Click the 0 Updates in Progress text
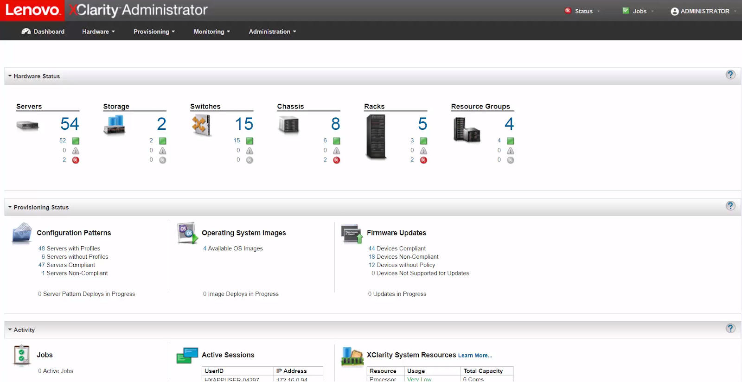 [397, 294]
